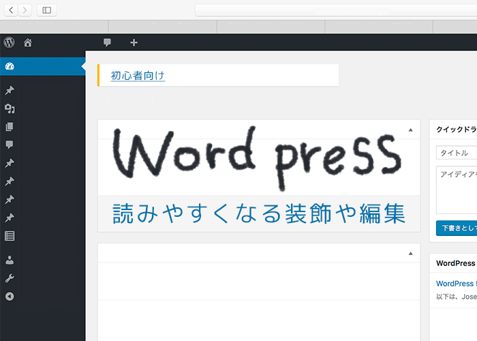The width and height of the screenshot is (477, 341).
Task: Open the pin icon directly below sidebar comments icon
Action: point(10,163)
